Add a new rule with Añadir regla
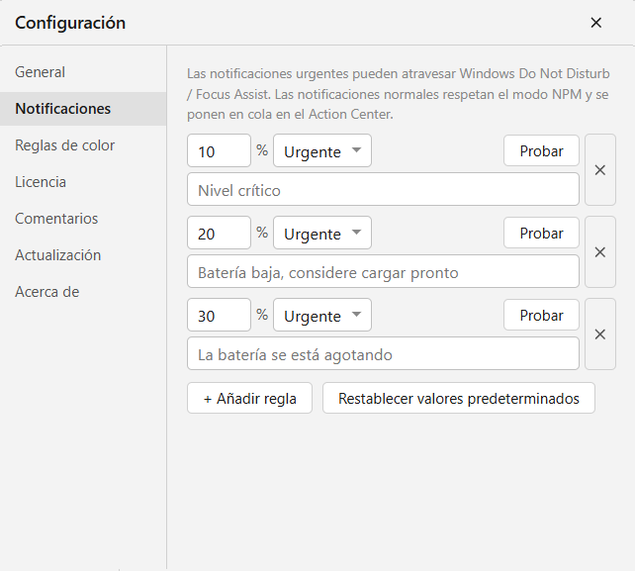This screenshot has height=571, width=635. point(249,398)
